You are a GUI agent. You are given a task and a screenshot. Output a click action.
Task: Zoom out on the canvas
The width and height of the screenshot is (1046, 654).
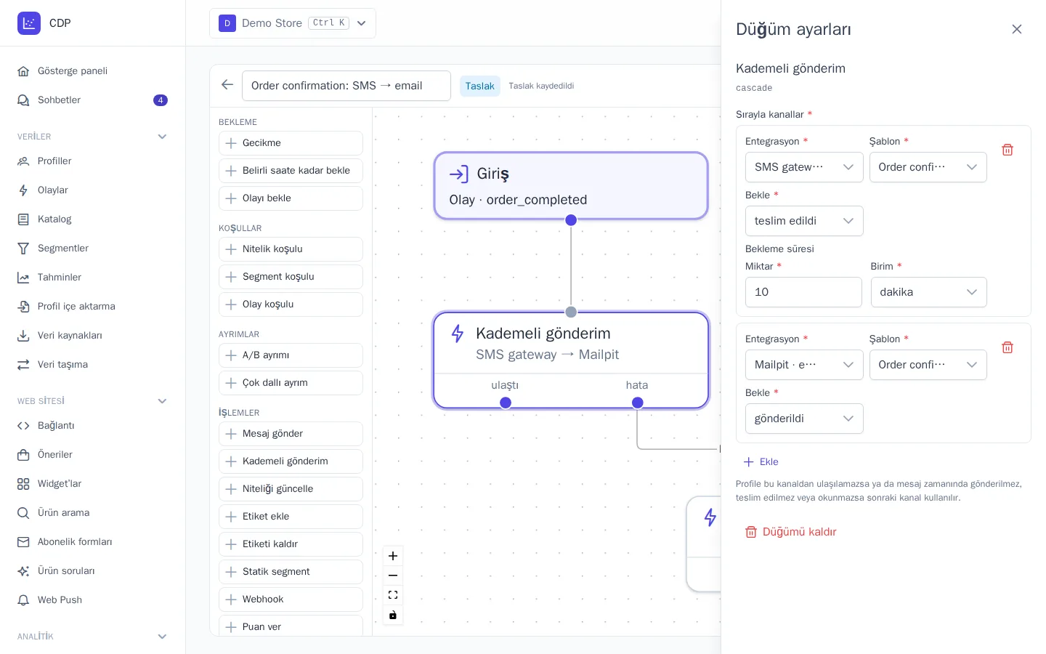393,576
